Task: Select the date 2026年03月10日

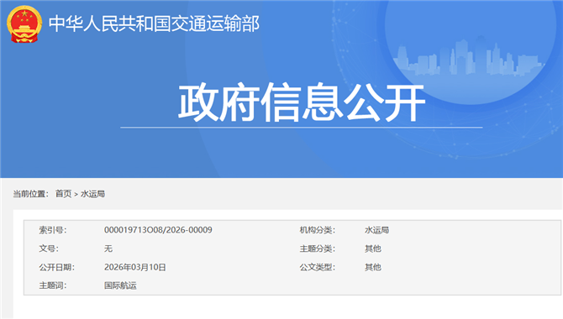Action: [135, 267]
